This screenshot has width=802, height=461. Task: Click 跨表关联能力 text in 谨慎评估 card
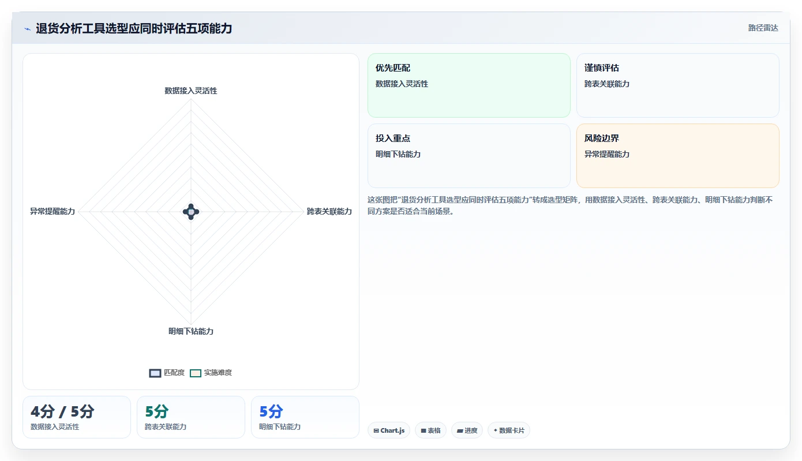[x=607, y=84]
